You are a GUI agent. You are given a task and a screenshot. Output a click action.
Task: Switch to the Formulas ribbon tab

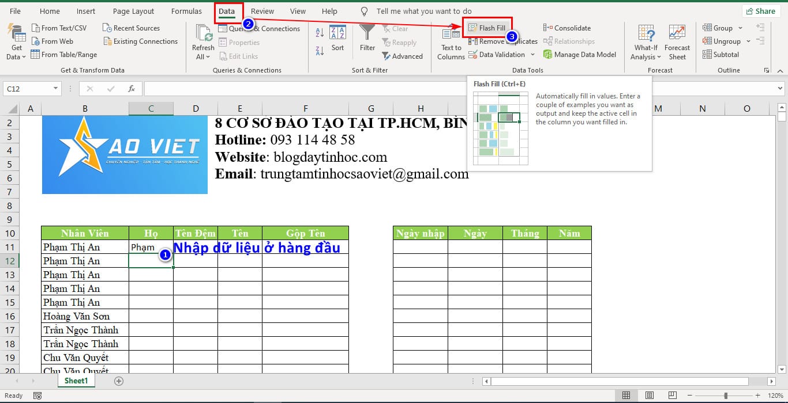pos(186,10)
